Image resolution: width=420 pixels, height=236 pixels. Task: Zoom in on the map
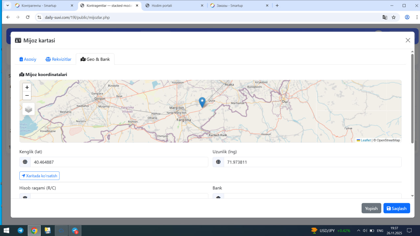tap(27, 88)
